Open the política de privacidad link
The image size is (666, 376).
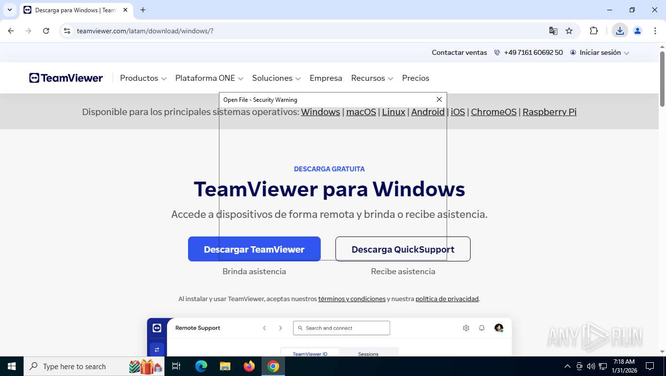[447, 299]
